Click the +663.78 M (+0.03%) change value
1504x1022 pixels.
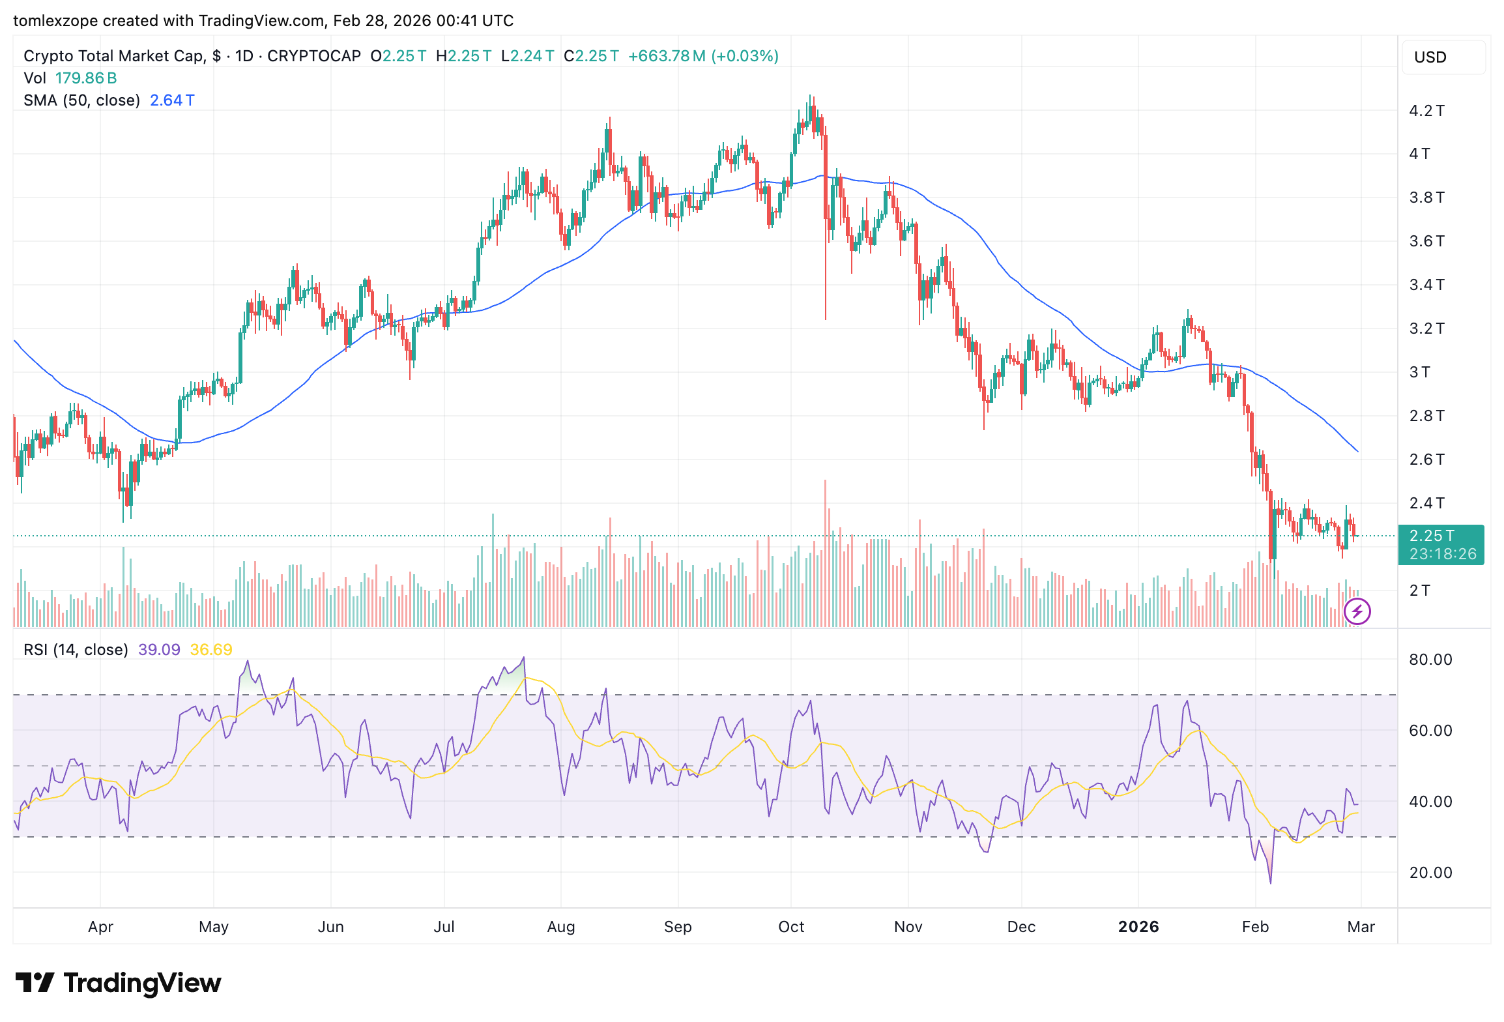[703, 56]
